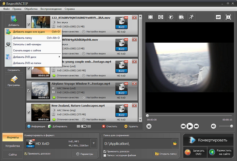Toggle Применить для всех under save folder
237x161 pixels.
coord(105,151)
